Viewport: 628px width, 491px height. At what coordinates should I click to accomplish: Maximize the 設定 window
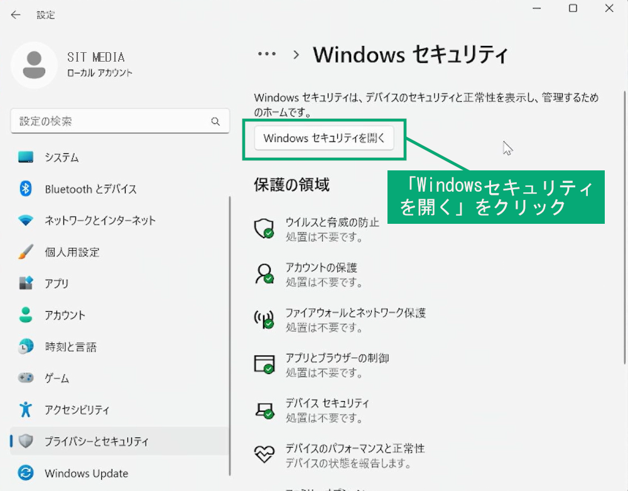[x=573, y=8]
